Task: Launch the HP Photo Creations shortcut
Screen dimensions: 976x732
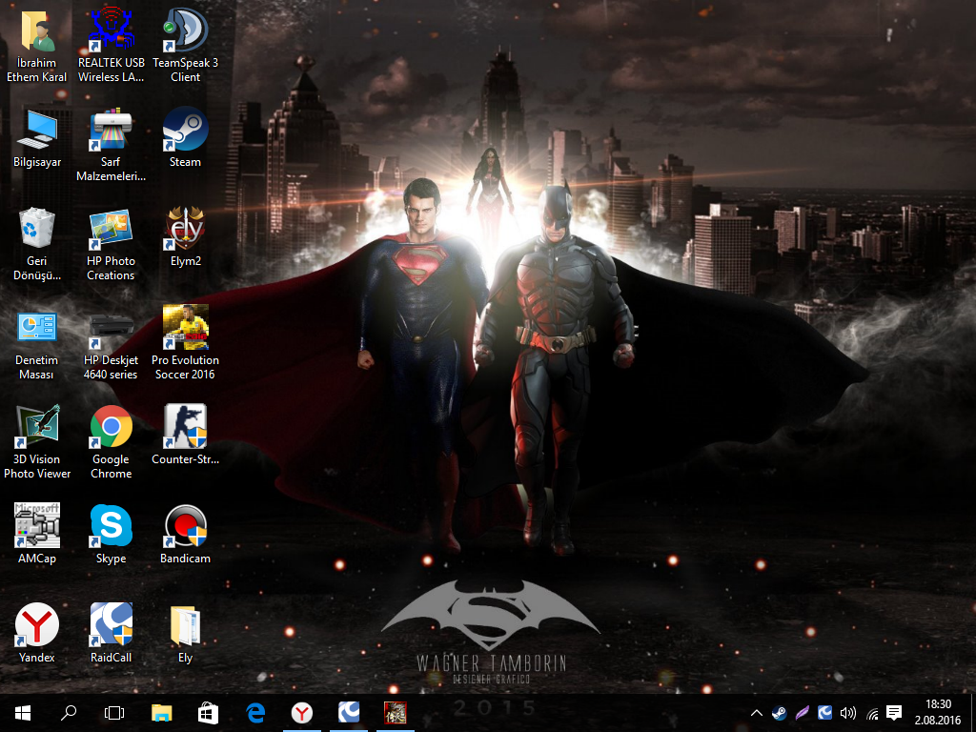Action: pos(111,244)
